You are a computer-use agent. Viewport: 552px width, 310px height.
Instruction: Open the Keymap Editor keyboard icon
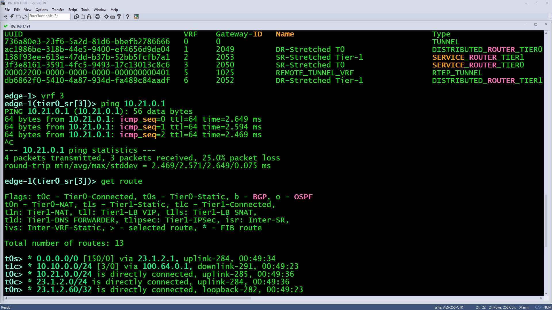pos(113,17)
